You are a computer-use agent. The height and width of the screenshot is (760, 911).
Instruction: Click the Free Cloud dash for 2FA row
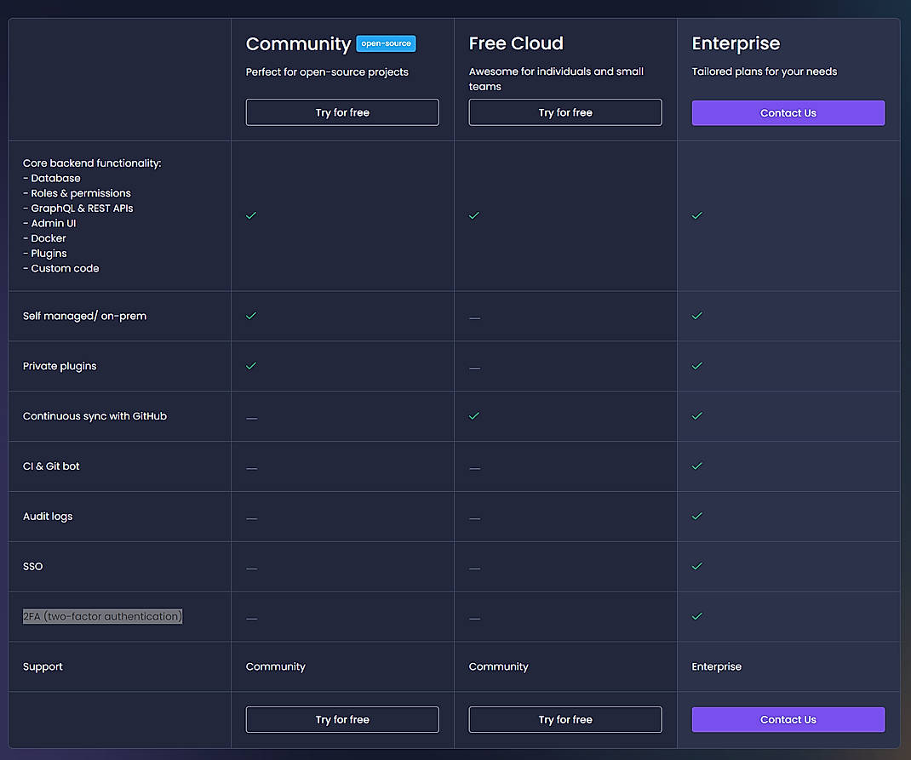(x=475, y=619)
